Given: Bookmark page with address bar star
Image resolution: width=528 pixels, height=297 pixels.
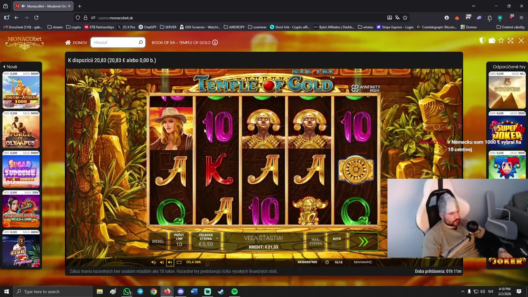Looking at the screenshot, I should click(405, 18).
